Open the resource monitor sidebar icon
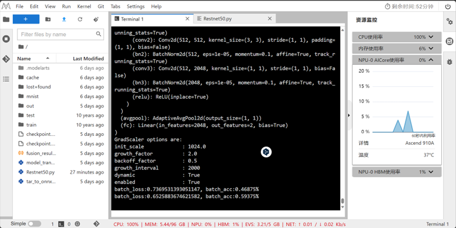This screenshot has width=456, height=228. 450,41
